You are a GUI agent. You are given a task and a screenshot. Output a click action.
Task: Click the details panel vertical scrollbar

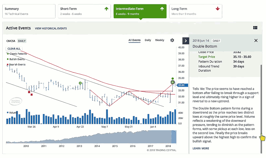pos(261,100)
